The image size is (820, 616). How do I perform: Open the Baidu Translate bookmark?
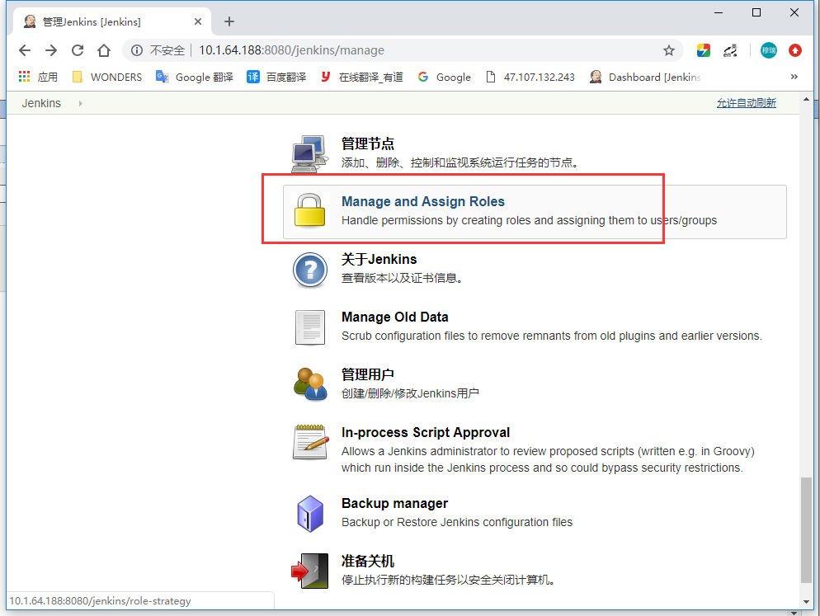point(276,77)
